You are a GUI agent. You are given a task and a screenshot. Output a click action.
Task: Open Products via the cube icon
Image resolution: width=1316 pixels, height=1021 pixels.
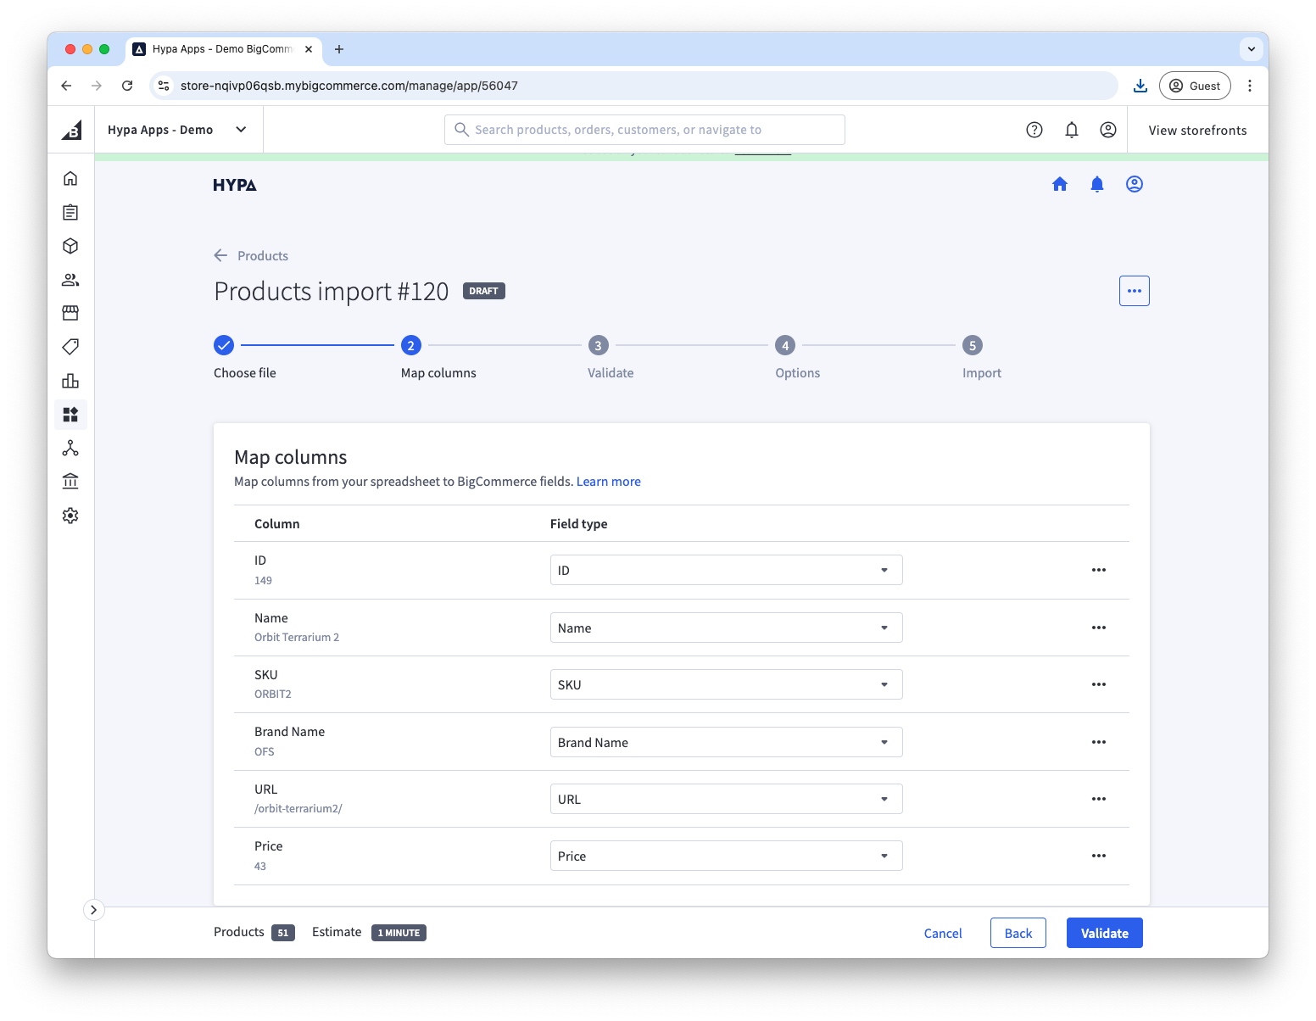click(x=70, y=246)
